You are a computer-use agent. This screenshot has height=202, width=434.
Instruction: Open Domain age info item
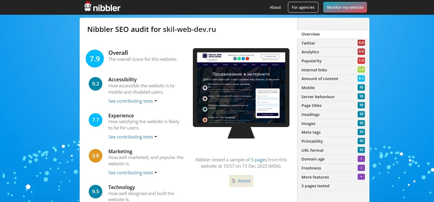point(333,159)
